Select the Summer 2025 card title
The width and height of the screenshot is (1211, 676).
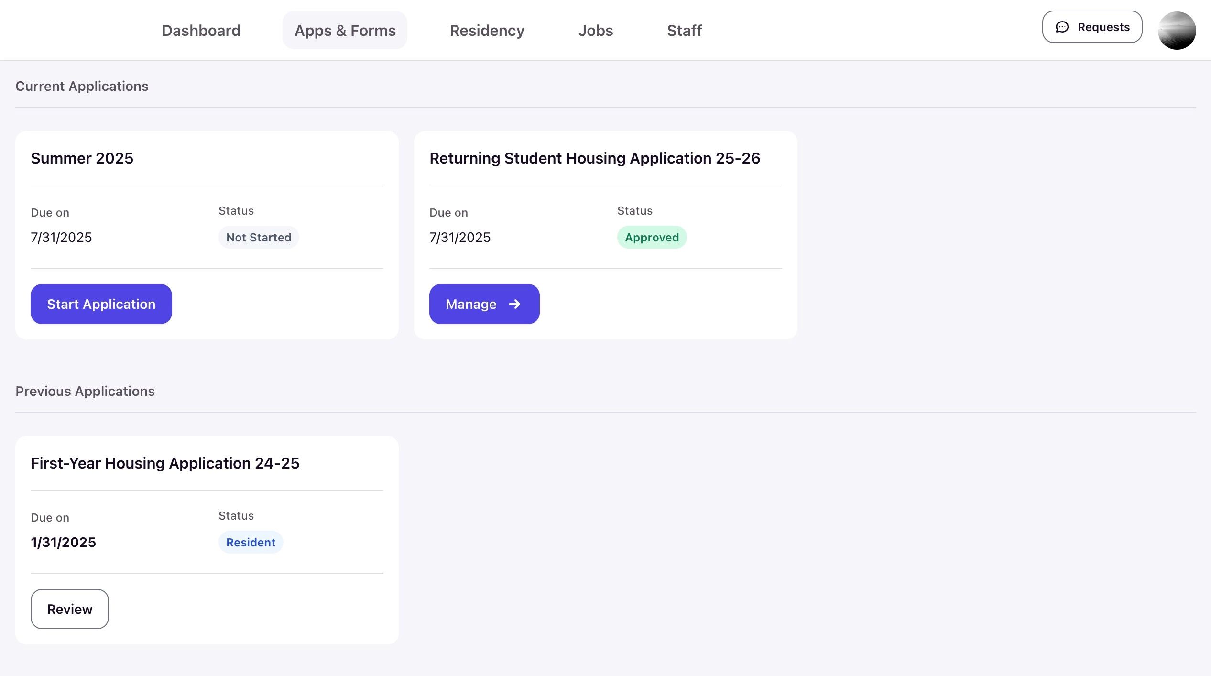[x=82, y=158]
